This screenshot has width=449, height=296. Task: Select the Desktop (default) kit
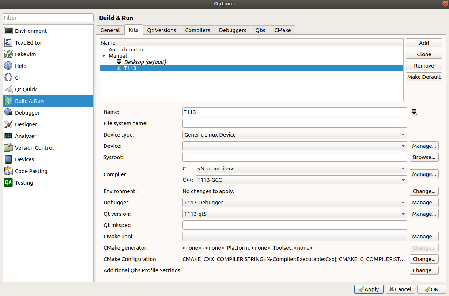(145, 62)
